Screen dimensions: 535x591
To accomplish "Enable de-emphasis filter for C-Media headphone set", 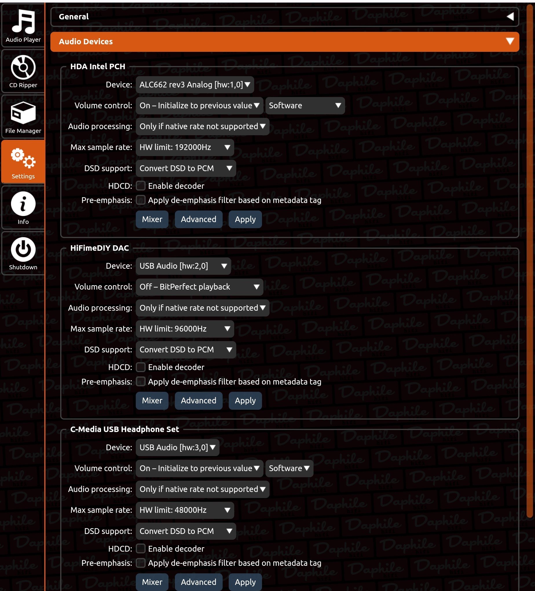I will 141,563.
